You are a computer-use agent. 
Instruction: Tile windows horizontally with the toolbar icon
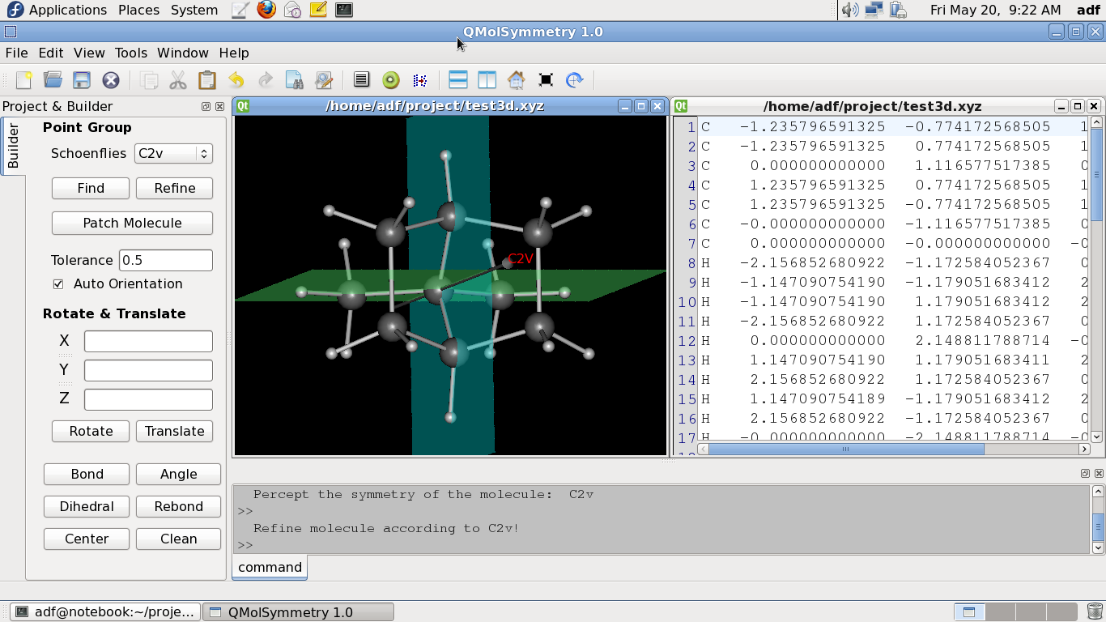[457, 79]
